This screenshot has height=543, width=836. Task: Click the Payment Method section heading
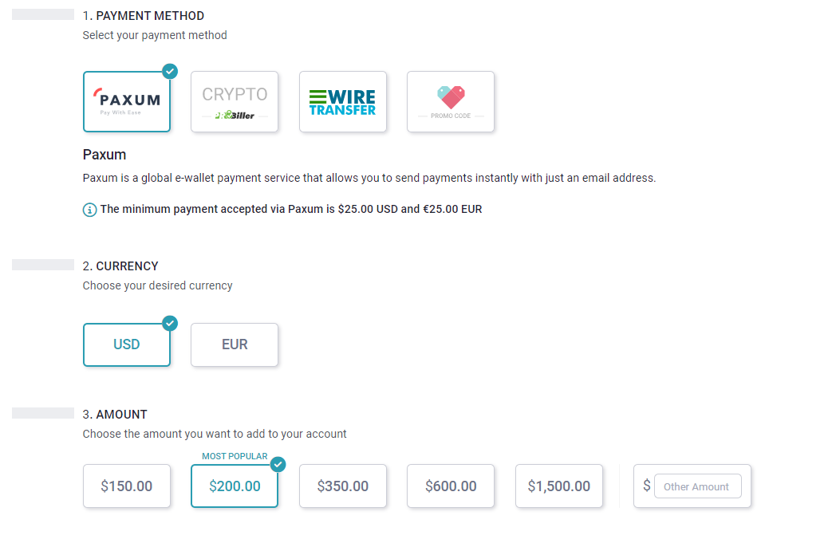tap(144, 16)
